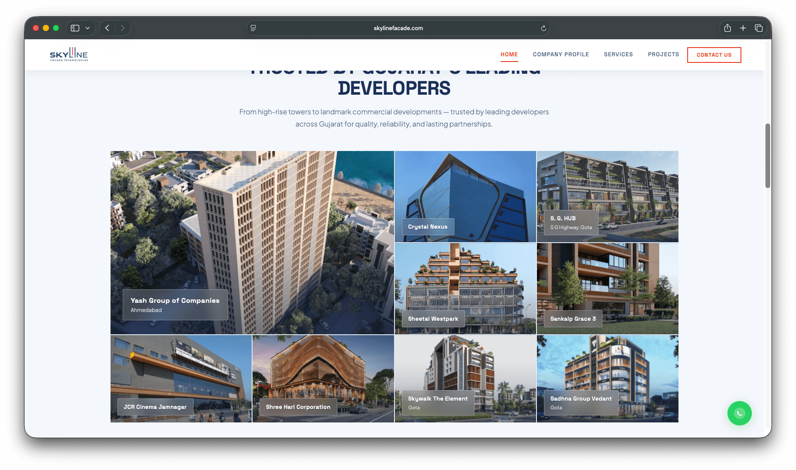Screen dimensions: 796x470
Task: Click the 'Ahmedabad' location text
Action: 146,310
